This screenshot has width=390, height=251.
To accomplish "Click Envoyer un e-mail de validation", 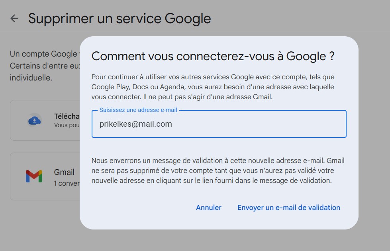I will (x=288, y=207).
